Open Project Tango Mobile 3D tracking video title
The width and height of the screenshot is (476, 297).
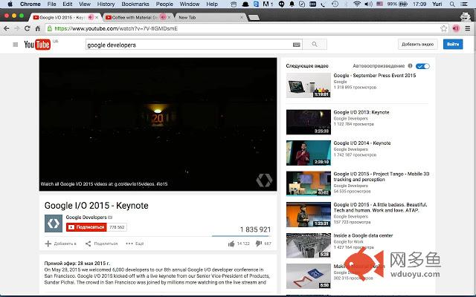click(x=382, y=177)
